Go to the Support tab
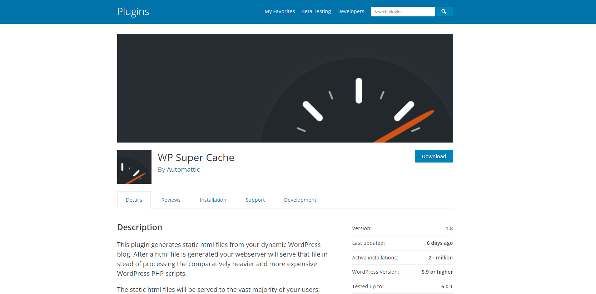 (255, 200)
